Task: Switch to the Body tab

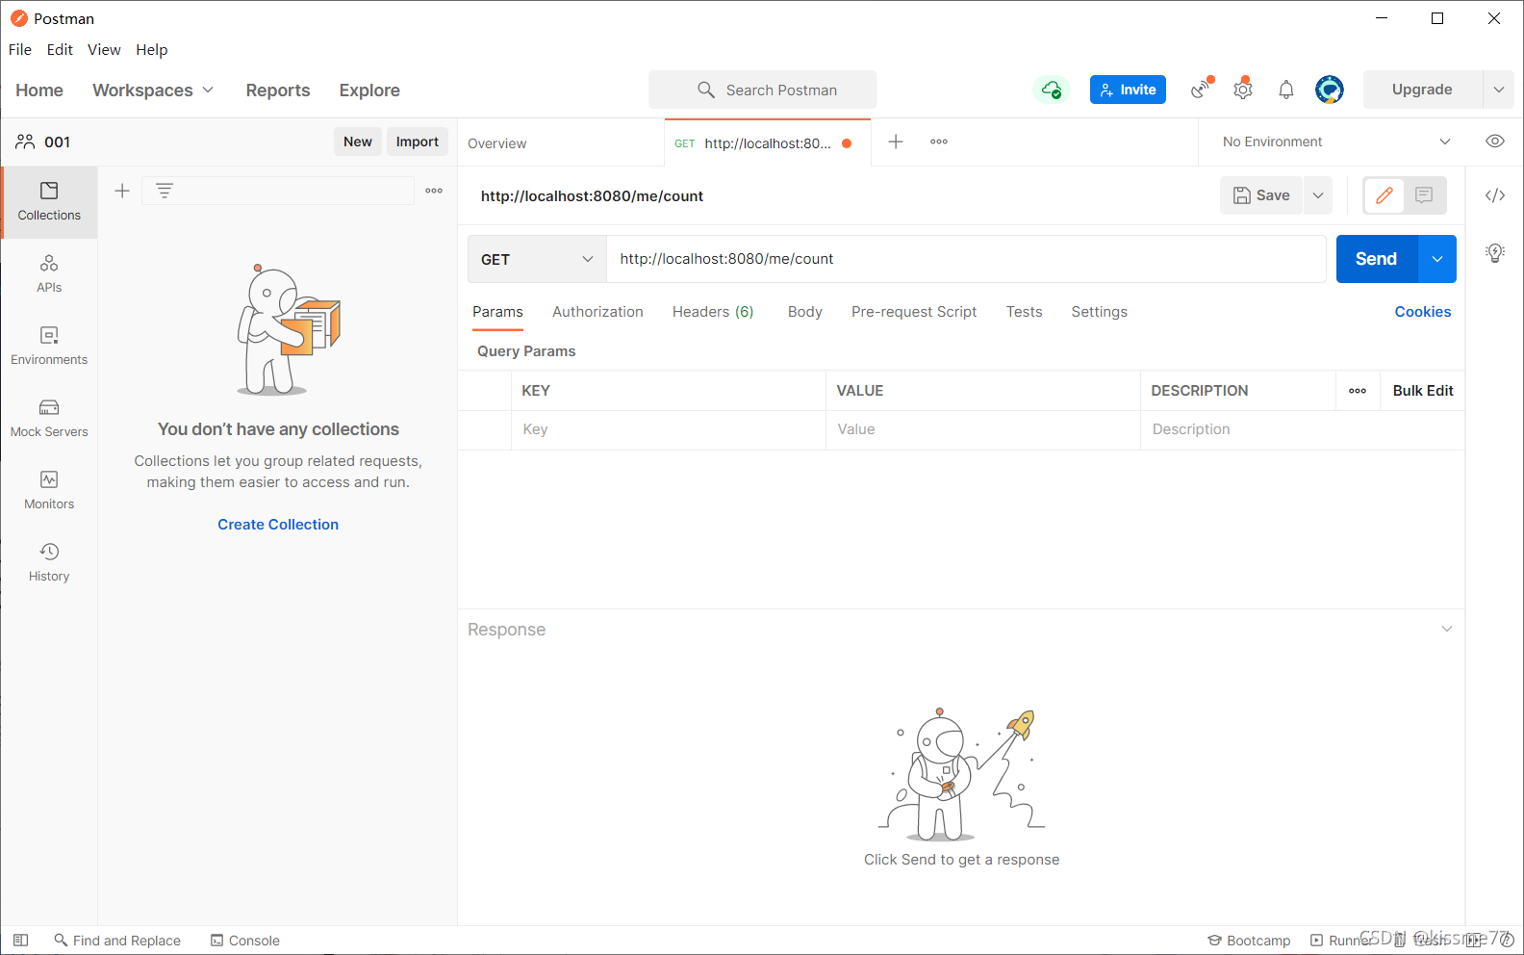Action: click(x=805, y=312)
